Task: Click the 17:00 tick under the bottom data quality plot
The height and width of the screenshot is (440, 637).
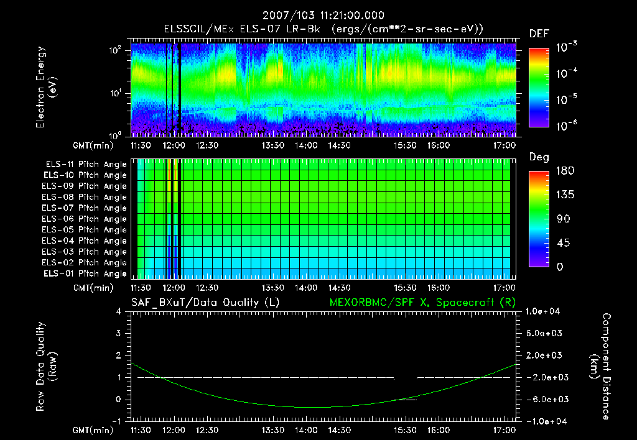Action: tap(504, 430)
